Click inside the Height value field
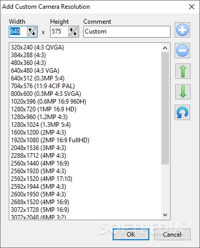The width and height of the screenshot is (200, 248). [x=59, y=31]
